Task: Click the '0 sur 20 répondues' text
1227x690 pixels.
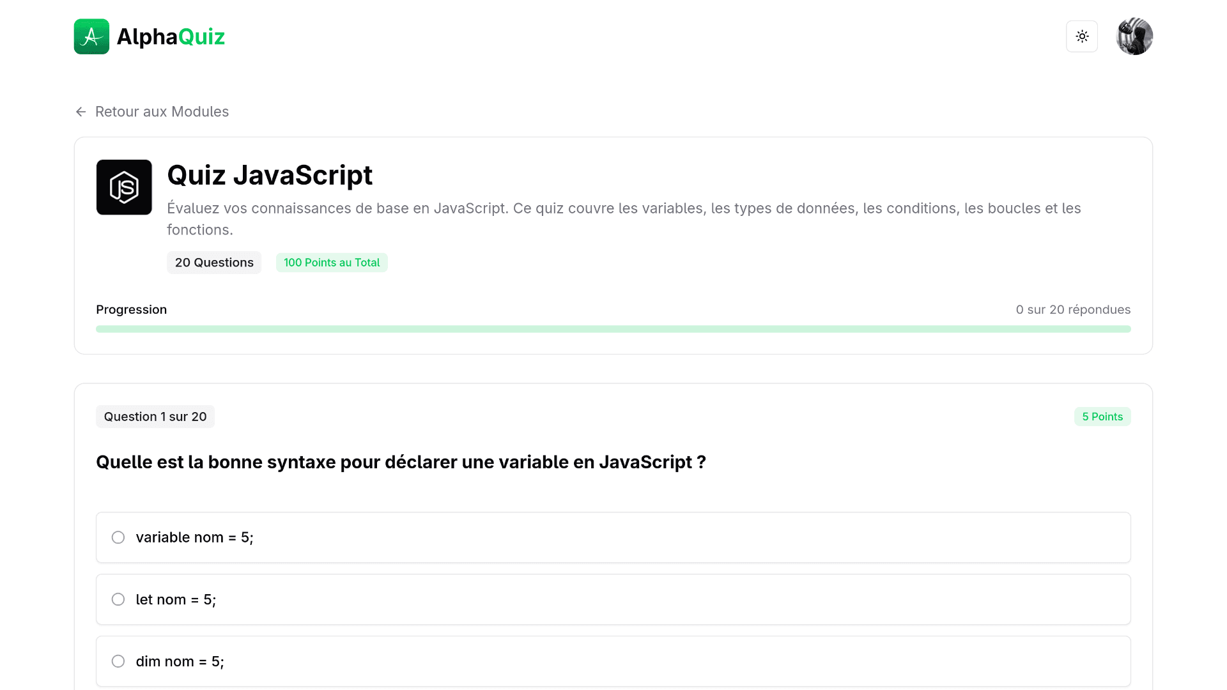Action: click(x=1073, y=310)
